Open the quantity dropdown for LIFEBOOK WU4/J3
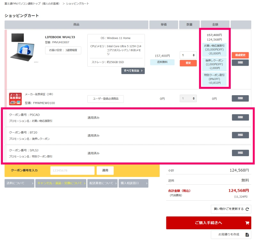The width and height of the screenshot is (256, 243). click(188, 55)
